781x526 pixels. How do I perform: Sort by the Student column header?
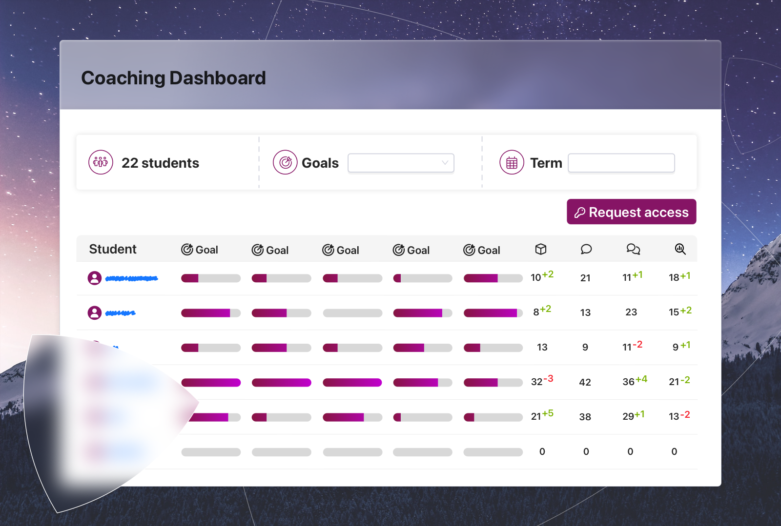tap(113, 249)
